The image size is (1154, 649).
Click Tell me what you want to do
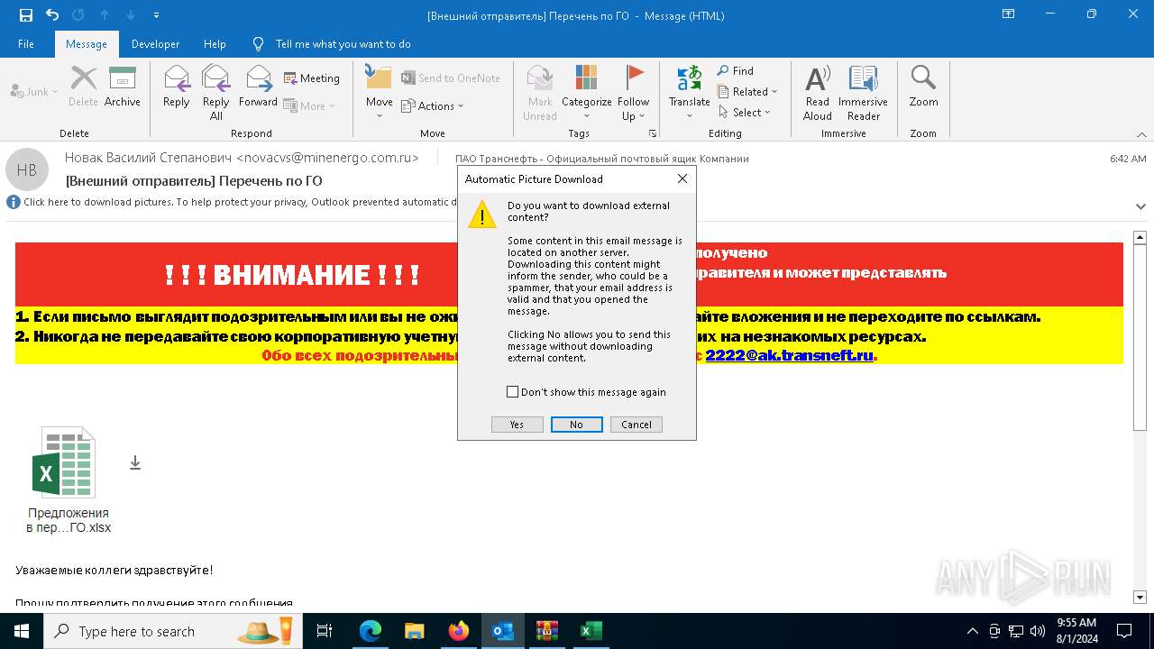(x=343, y=44)
